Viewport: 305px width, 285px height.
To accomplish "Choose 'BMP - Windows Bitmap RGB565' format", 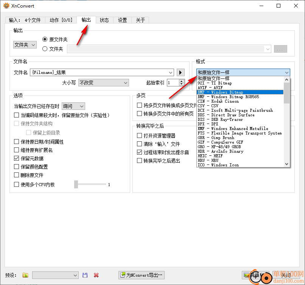I will pos(240,97).
